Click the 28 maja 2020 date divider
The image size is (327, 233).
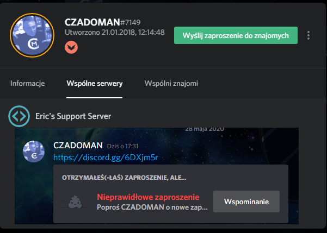205,129
